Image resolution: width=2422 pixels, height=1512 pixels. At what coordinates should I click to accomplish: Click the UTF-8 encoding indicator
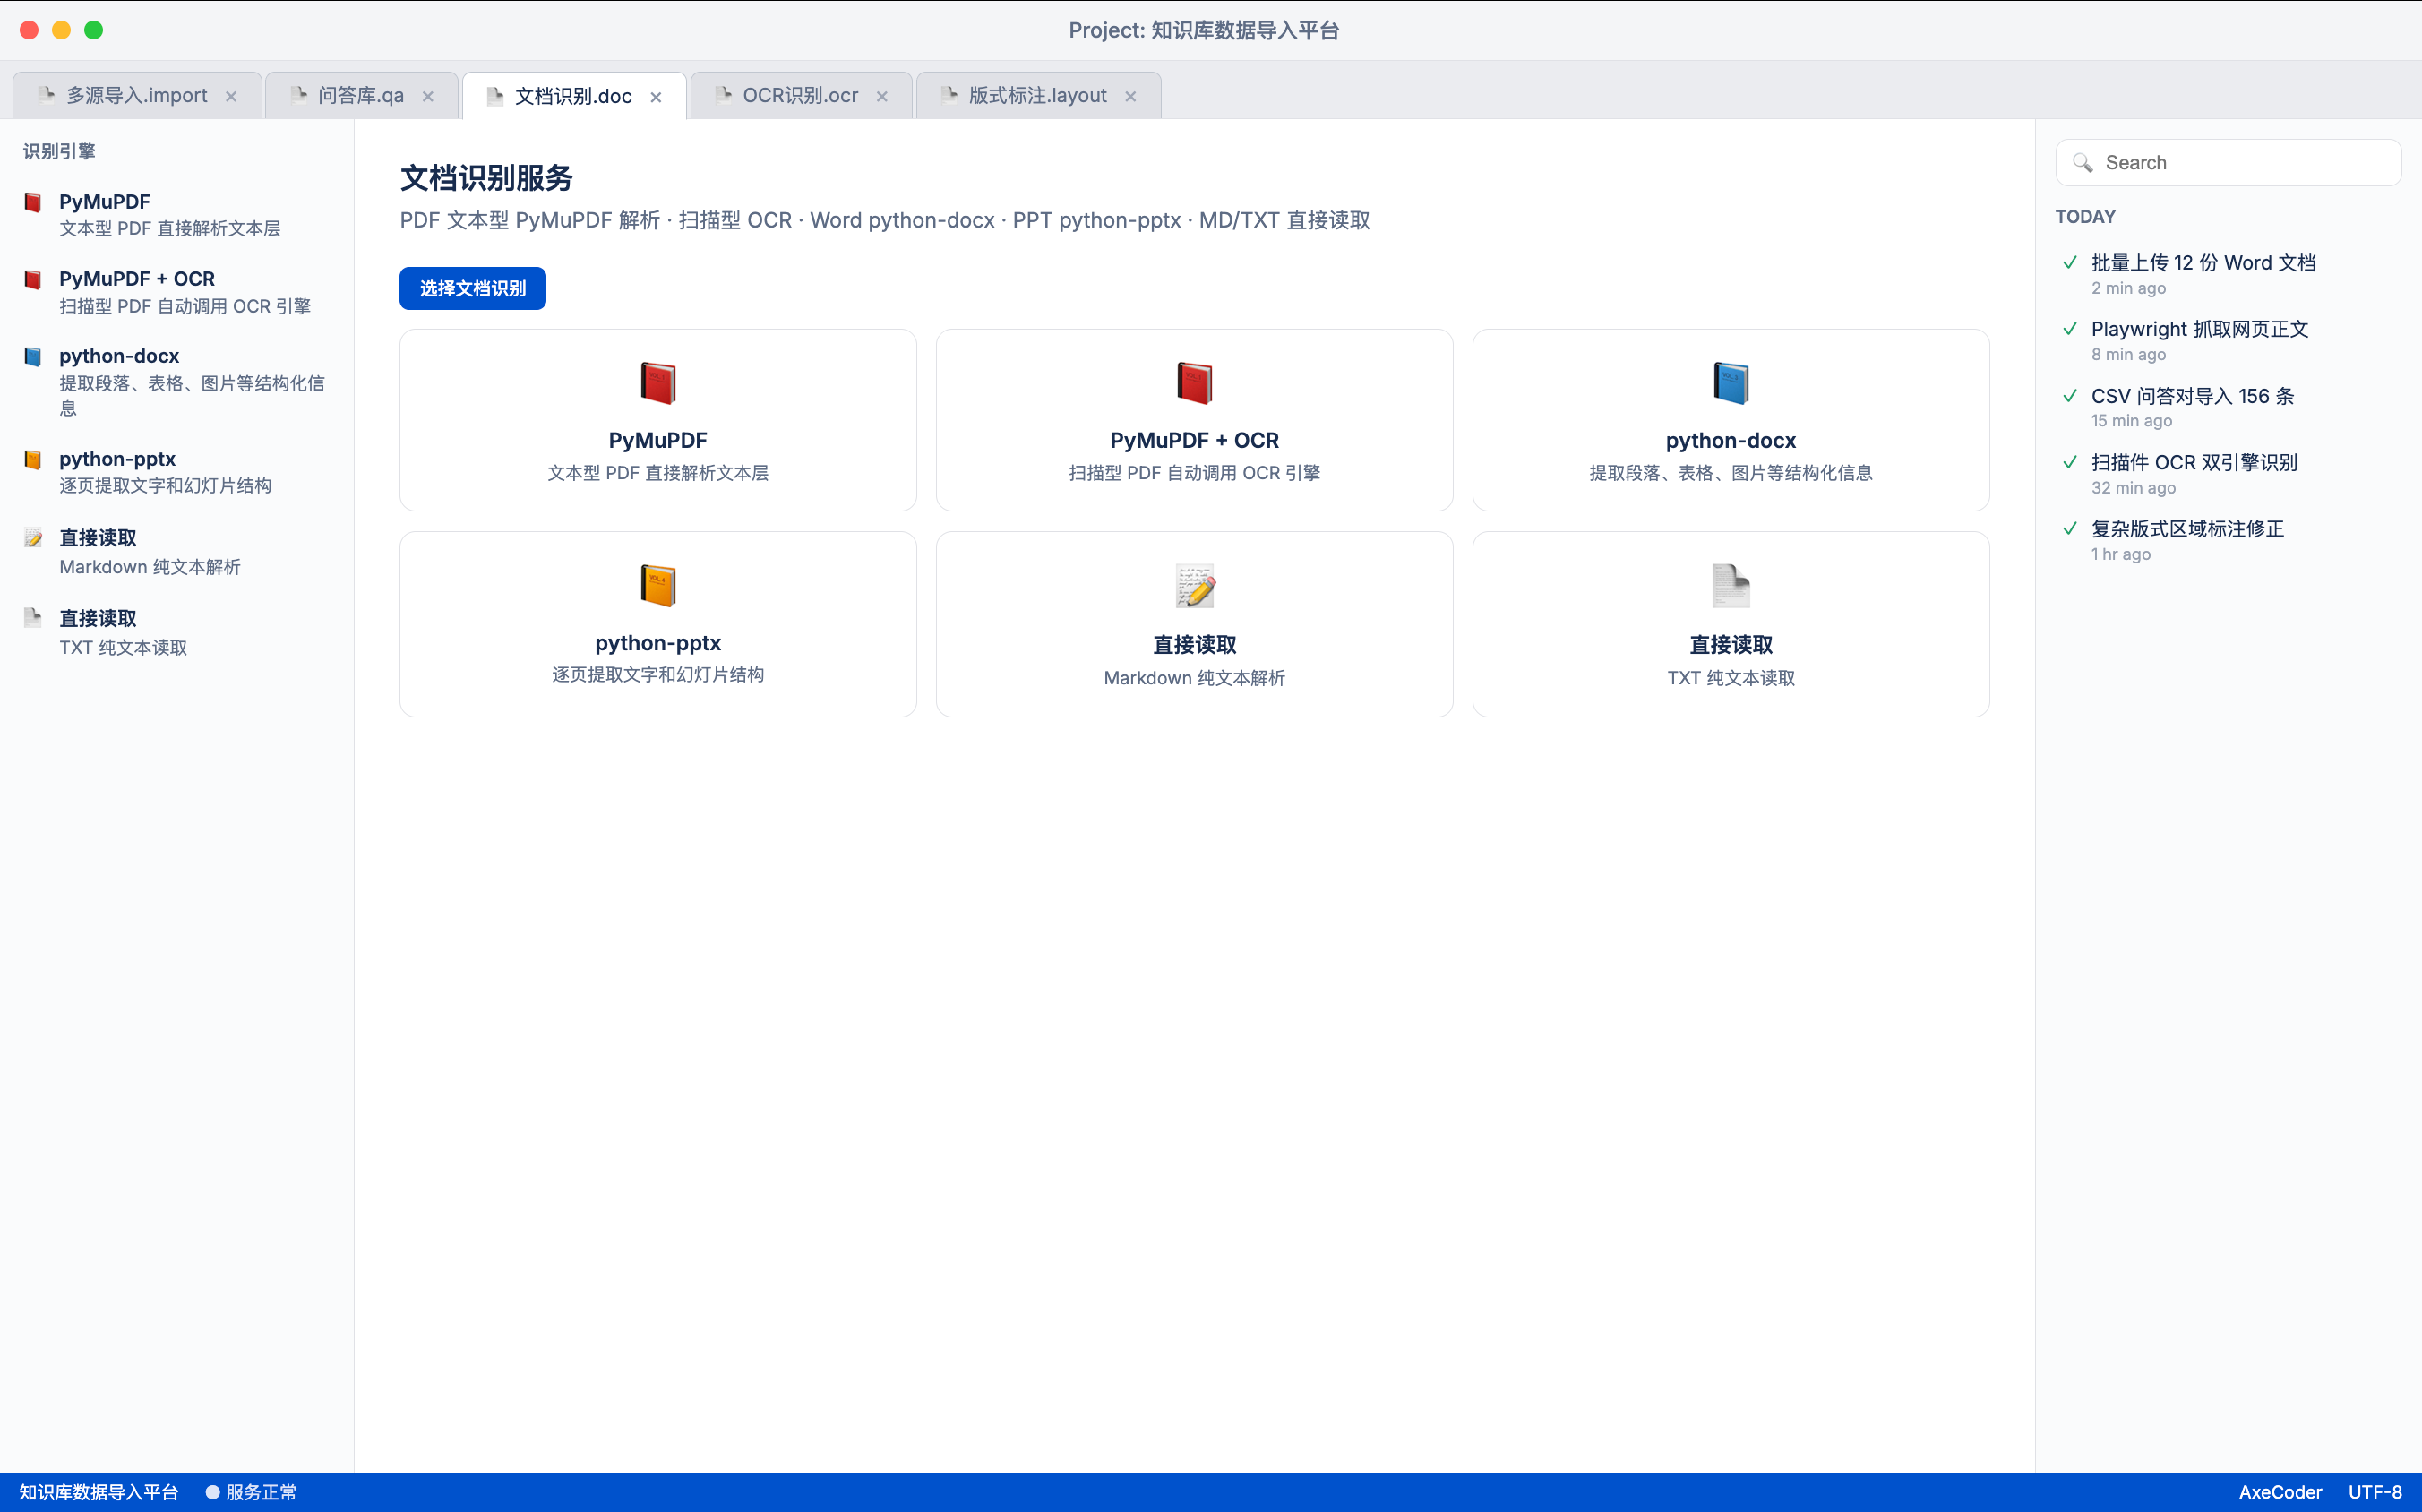click(x=2374, y=1492)
